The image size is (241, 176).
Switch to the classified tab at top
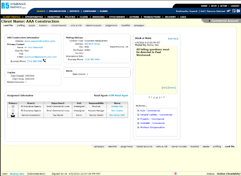point(125,25)
